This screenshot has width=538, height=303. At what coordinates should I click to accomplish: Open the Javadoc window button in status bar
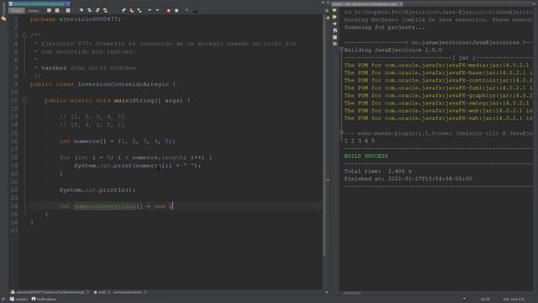pos(18,300)
